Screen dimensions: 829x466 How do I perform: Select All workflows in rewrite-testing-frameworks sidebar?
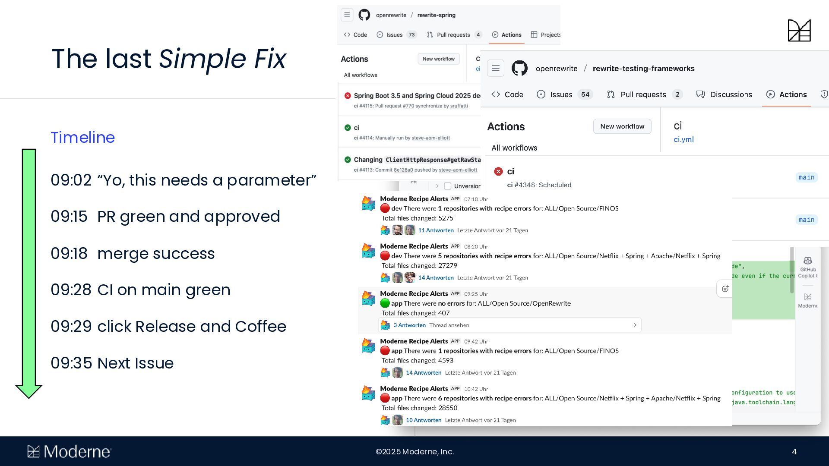pos(514,148)
